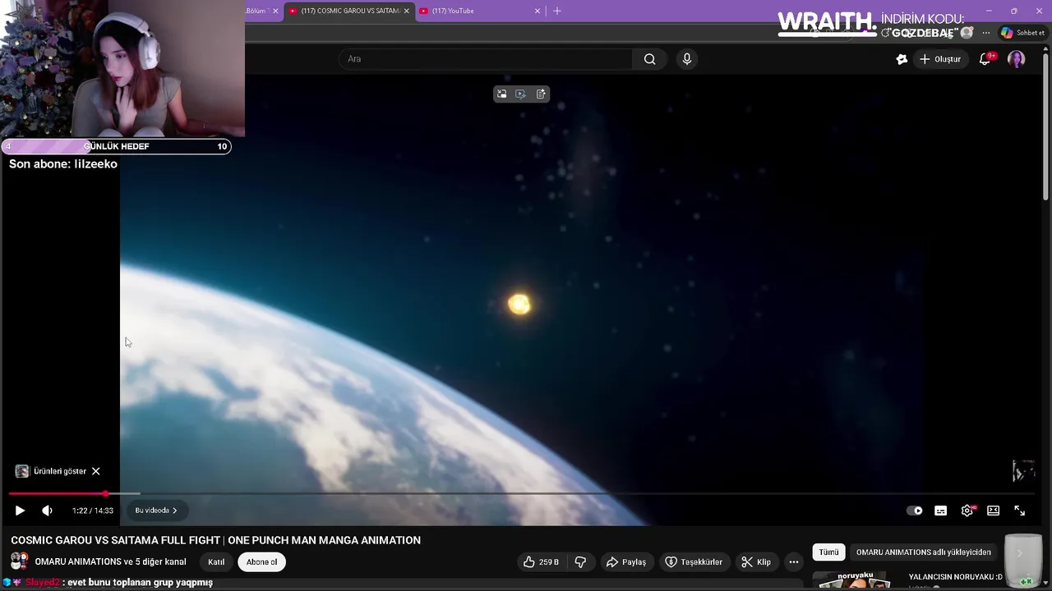The width and height of the screenshot is (1052, 591).
Task: Click the page scroll-up arrow
Action: [1045, 50]
